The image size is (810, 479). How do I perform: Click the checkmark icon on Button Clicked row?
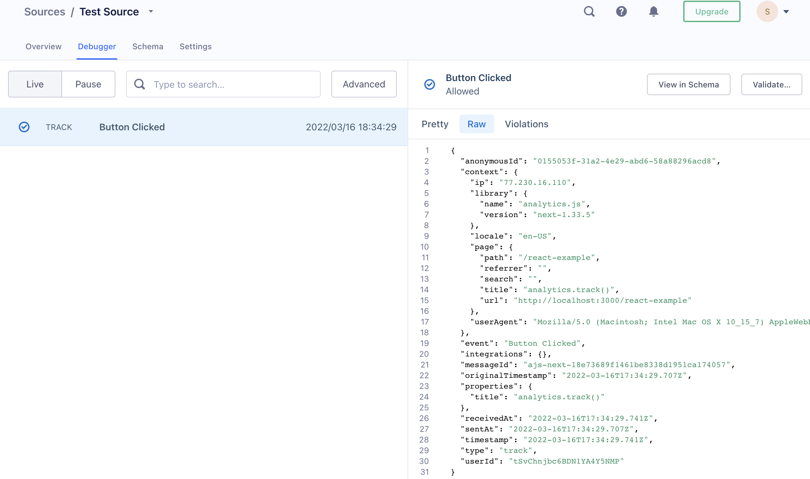pyautogui.click(x=24, y=127)
